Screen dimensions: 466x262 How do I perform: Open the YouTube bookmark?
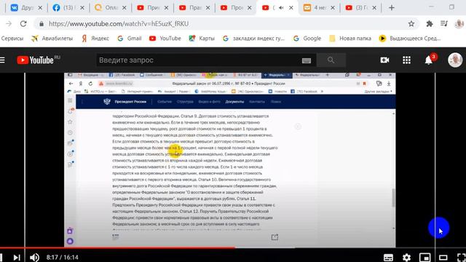click(165, 39)
